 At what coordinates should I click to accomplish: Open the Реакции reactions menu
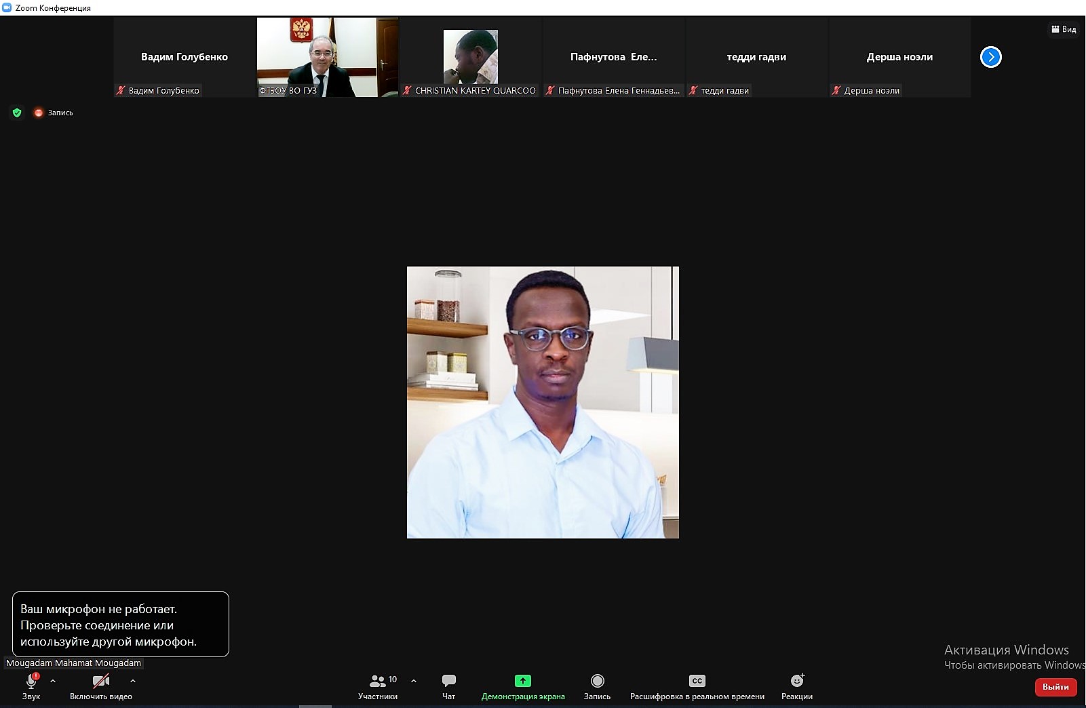pos(797,686)
